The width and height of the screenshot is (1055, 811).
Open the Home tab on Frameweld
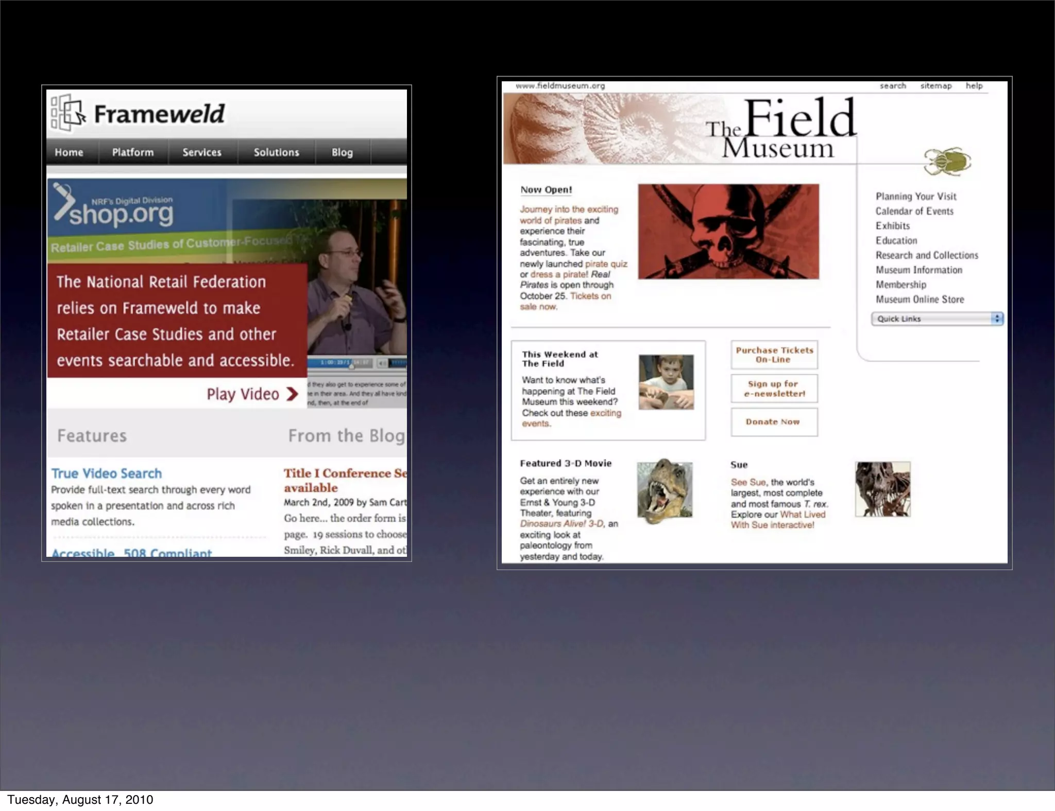[x=69, y=152]
